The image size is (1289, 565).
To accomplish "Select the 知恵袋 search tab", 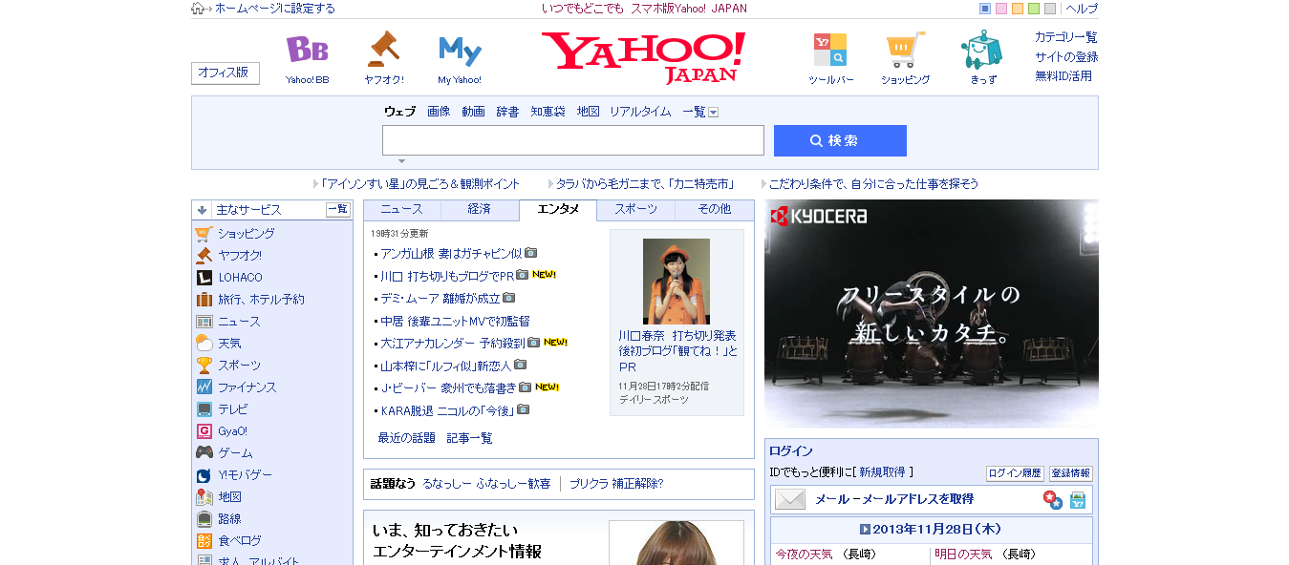I will [548, 112].
